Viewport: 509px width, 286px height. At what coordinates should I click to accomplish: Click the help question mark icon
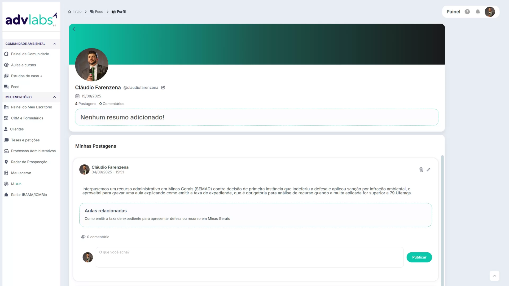tap(467, 12)
